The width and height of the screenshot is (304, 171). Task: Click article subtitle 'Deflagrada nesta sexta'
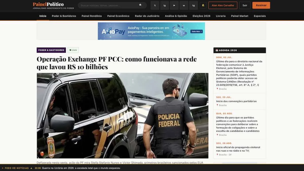[x=120, y=163]
